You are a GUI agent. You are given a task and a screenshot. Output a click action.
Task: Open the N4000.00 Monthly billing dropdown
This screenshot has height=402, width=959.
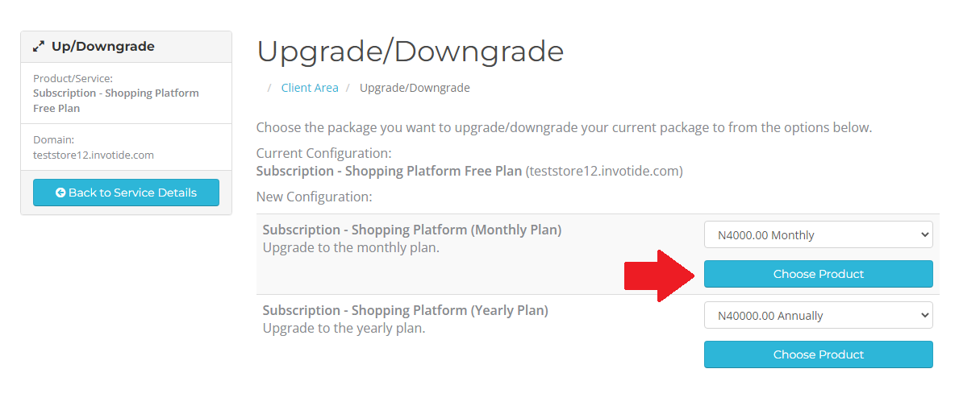818,235
